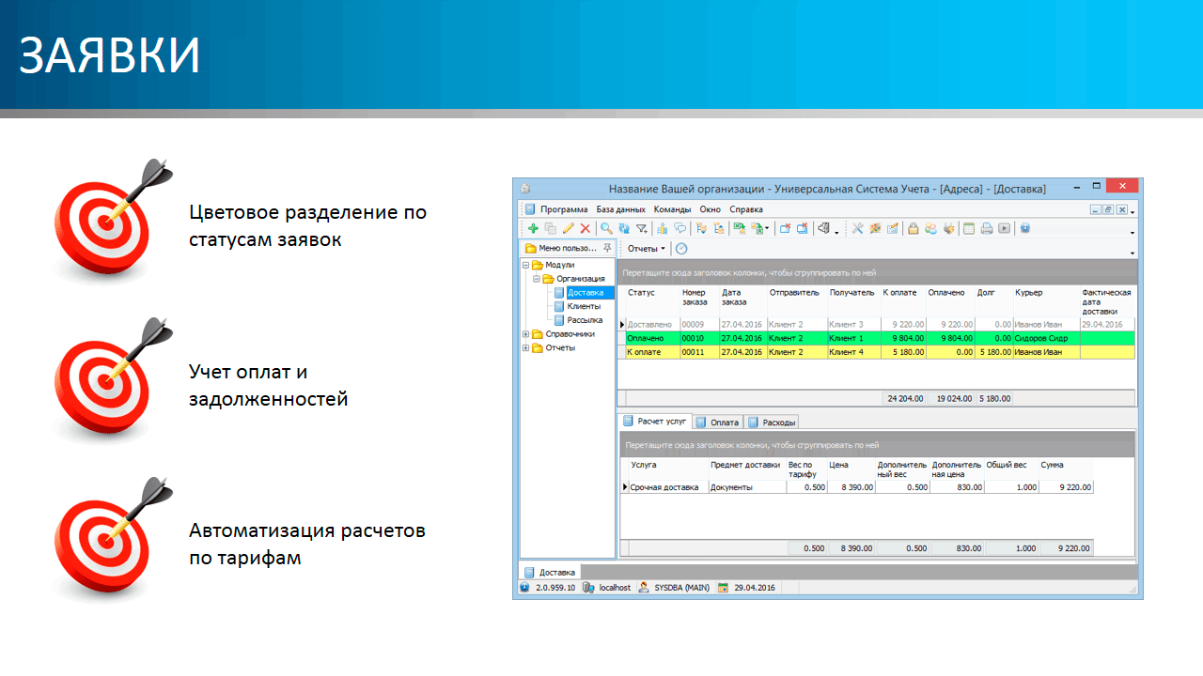
Task: Click the localhost server entry in the status bar
Action: click(x=607, y=587)
